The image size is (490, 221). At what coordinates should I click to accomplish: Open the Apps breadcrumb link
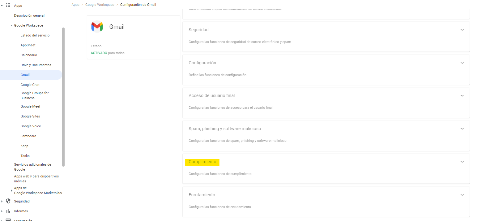coord(75,5)
